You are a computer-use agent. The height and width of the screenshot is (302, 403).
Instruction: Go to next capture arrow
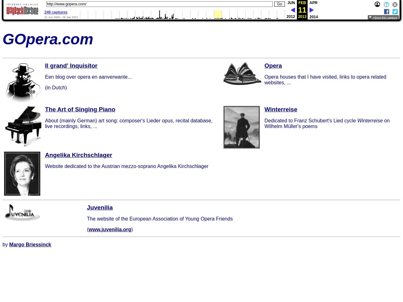312,10
